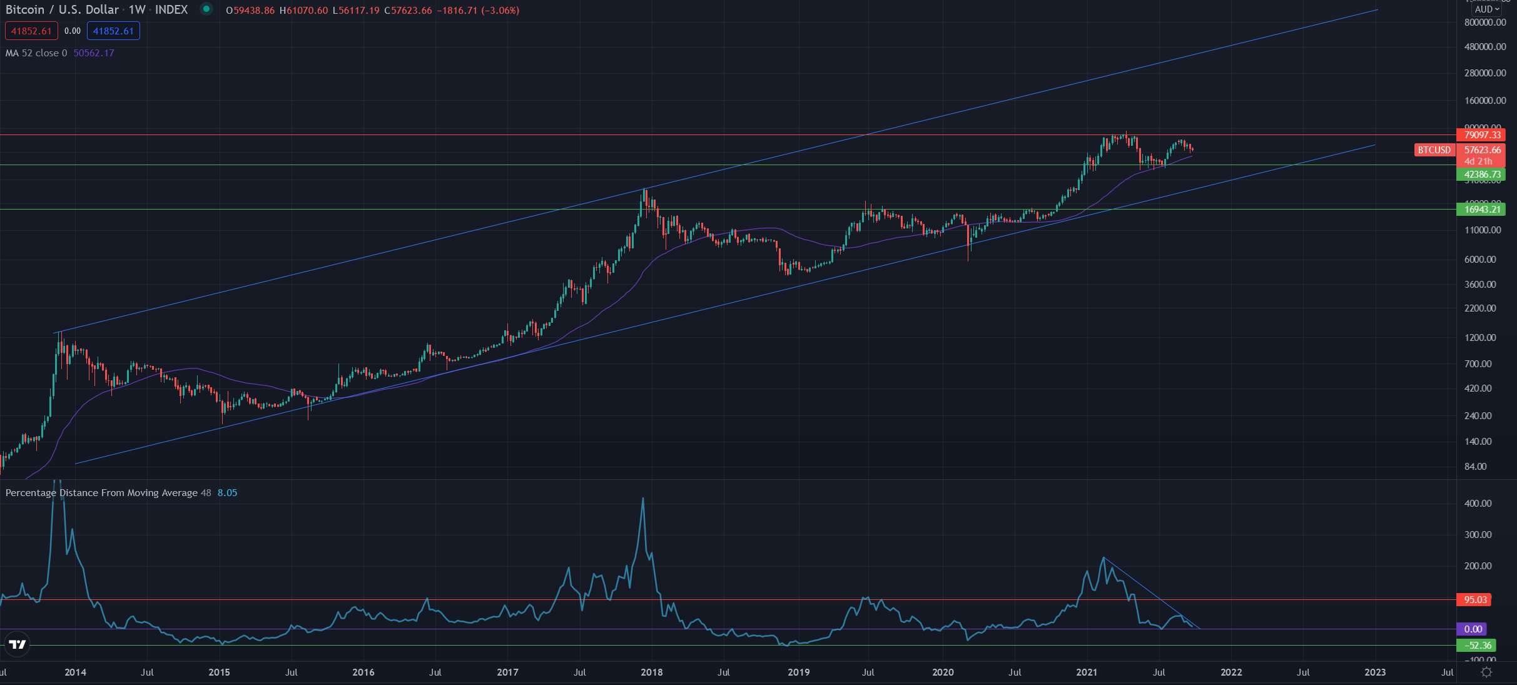Select the MA 52 close 0 legend
Viewport: 1517px width, 685px height.
click(36, 53)
